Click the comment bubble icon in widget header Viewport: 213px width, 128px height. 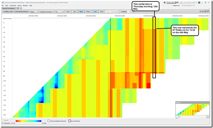pos(208,11)
